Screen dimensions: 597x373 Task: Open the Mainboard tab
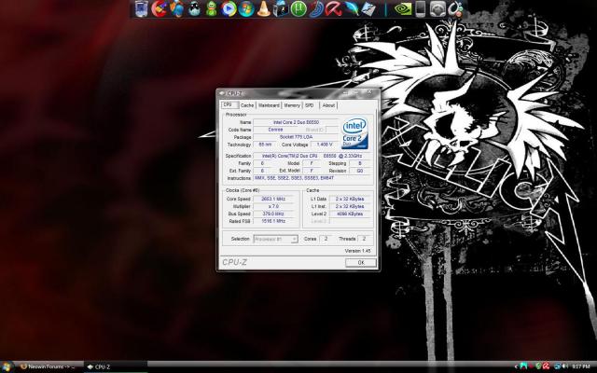(x=269, y=105)
